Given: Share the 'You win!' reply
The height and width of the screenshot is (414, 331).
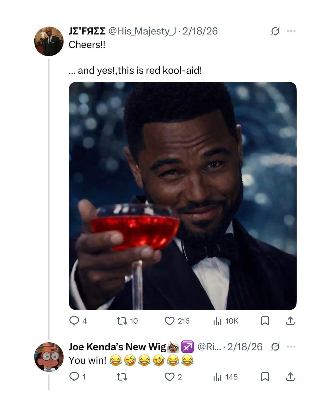Looking at the screenshot, I should tap(290, 377).
